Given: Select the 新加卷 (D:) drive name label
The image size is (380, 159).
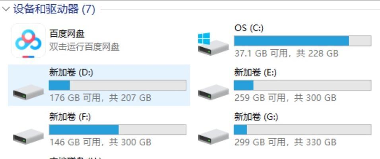Looking at the screenshot, I should click(71, 72).
